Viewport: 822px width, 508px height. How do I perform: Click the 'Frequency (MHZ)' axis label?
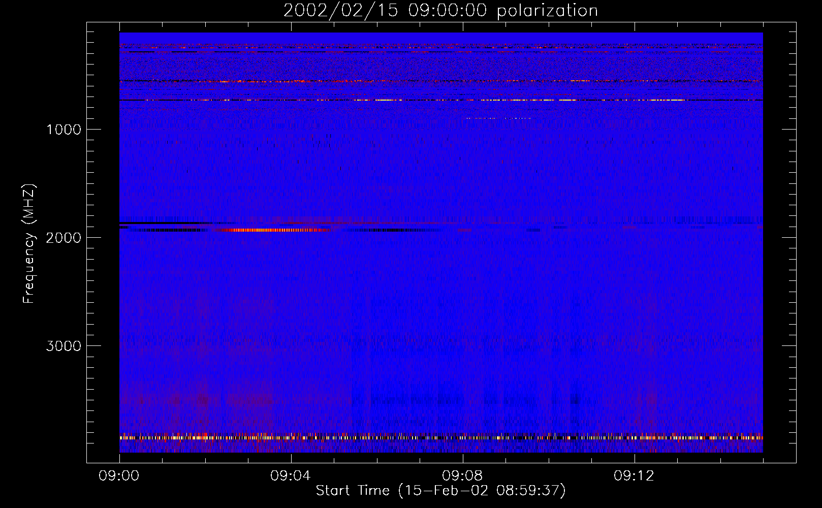click(x=29, y=244)
